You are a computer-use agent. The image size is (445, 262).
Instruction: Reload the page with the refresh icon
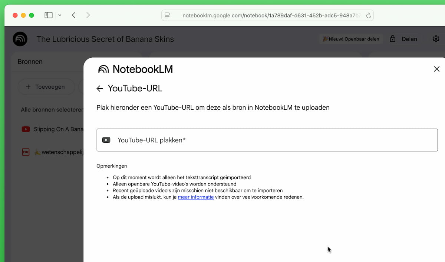368,16
